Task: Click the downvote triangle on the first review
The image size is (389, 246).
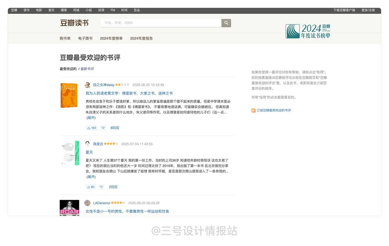Action: (x=103, y=128)
